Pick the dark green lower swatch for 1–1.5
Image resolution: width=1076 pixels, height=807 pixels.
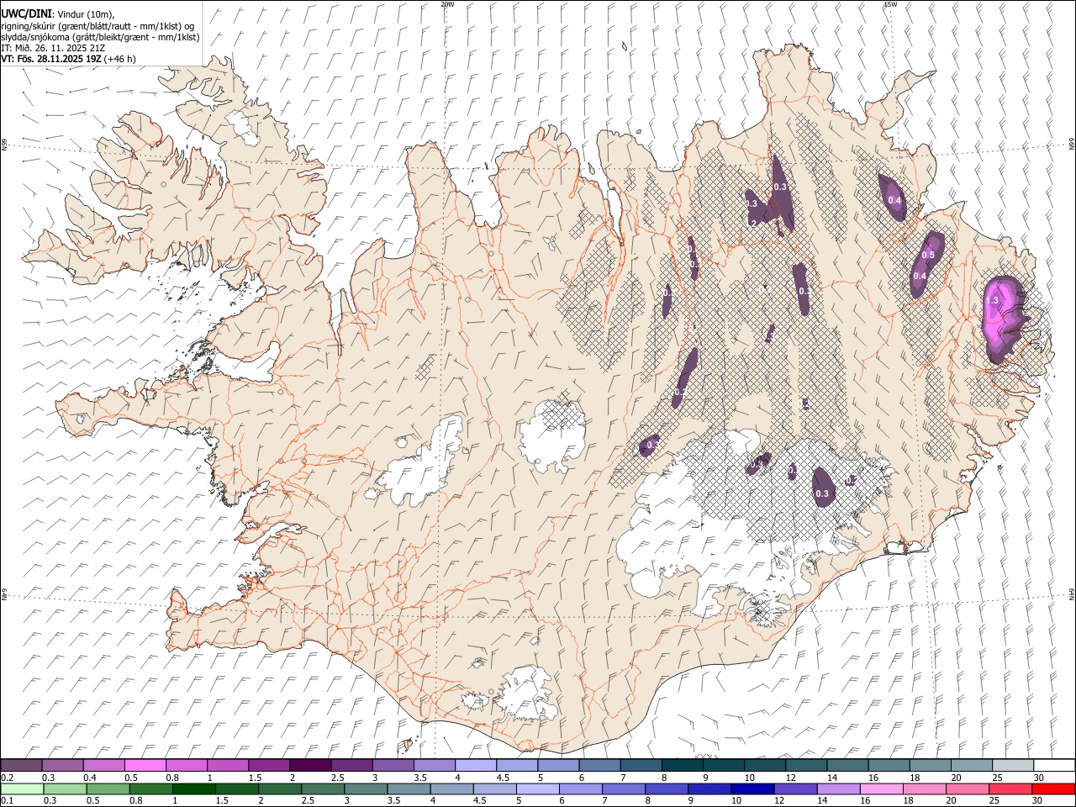pos(193,789)
